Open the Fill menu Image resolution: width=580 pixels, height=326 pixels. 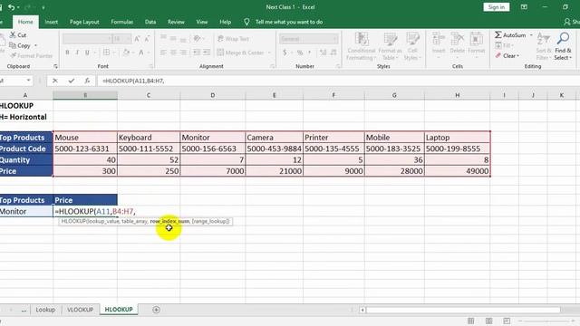point(504,45)
